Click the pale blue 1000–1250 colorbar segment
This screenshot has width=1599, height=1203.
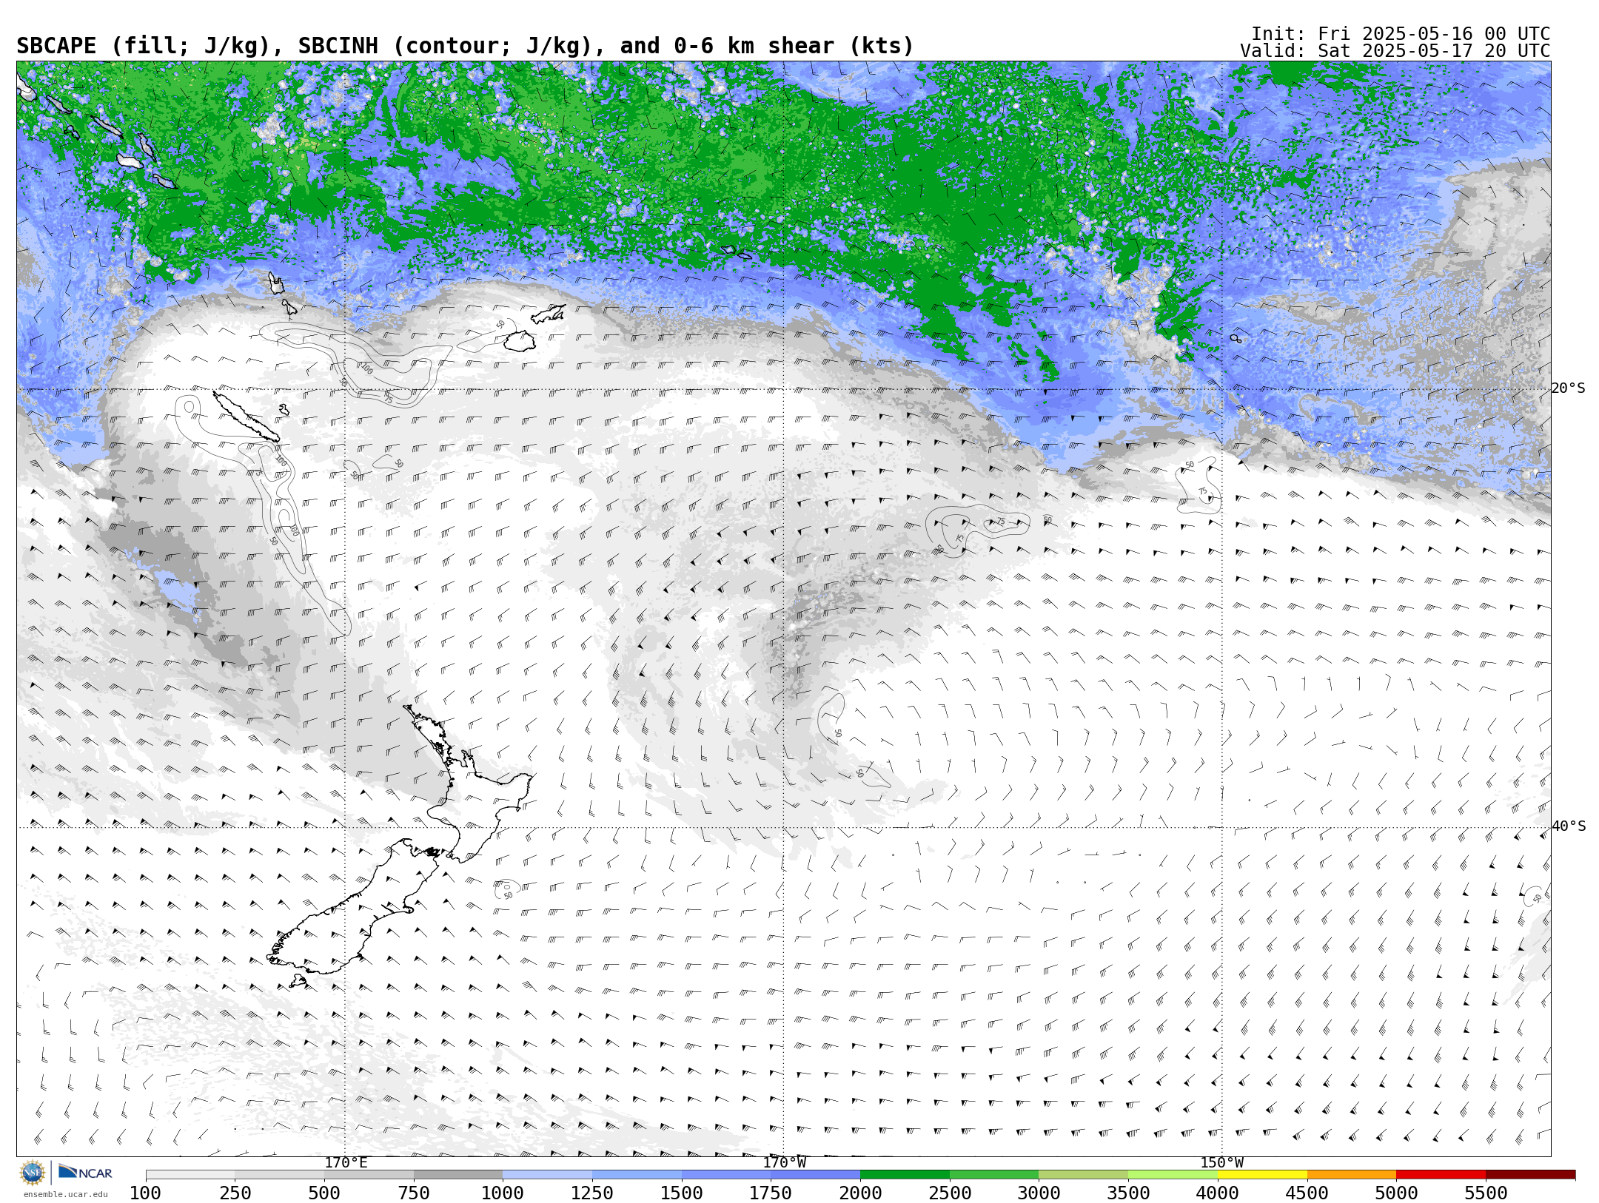pos(547,1175)
